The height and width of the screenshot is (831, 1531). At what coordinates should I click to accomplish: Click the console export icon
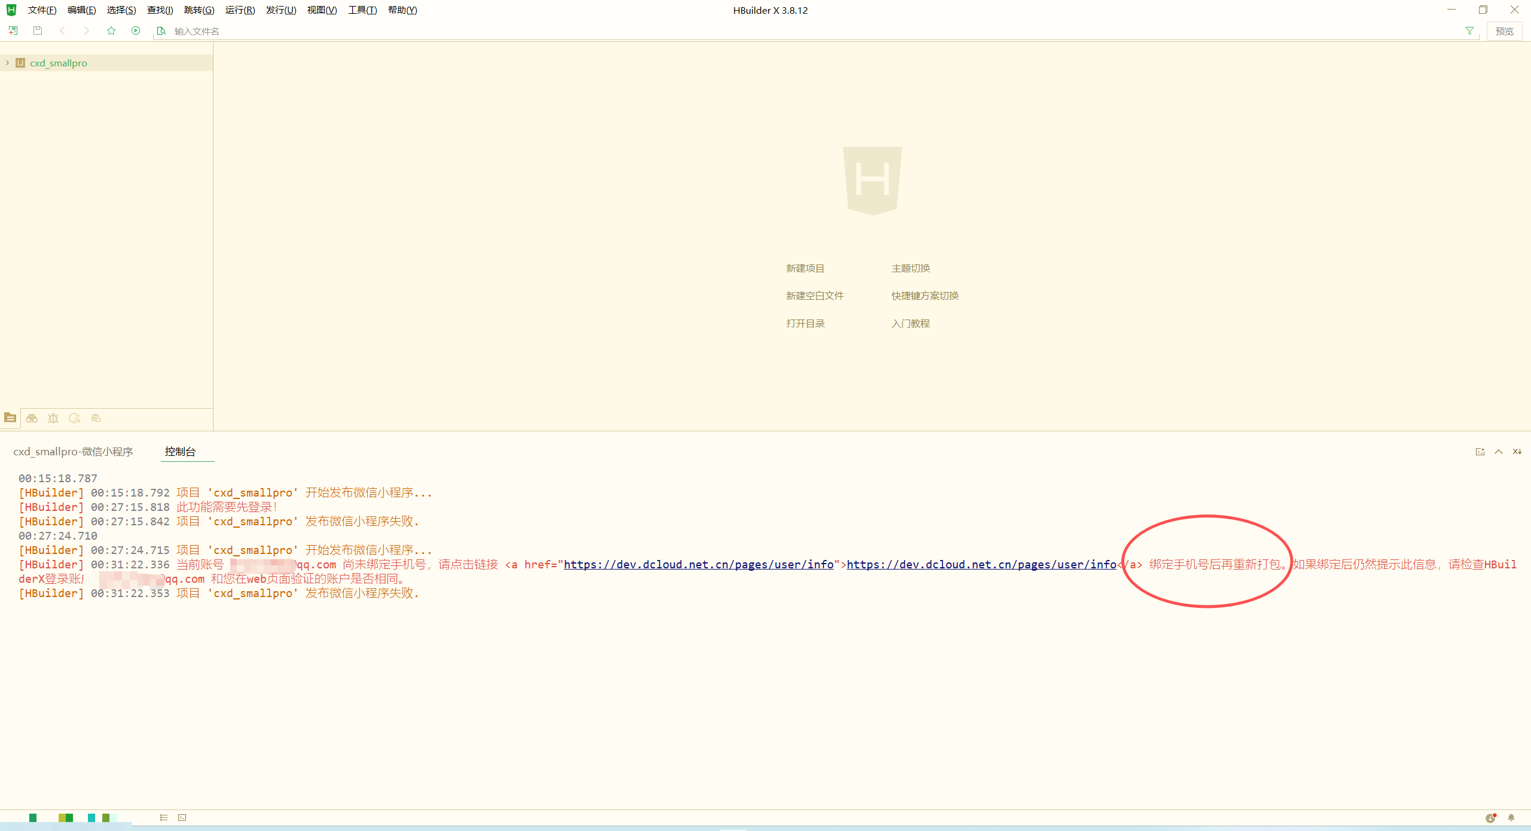1480,452
